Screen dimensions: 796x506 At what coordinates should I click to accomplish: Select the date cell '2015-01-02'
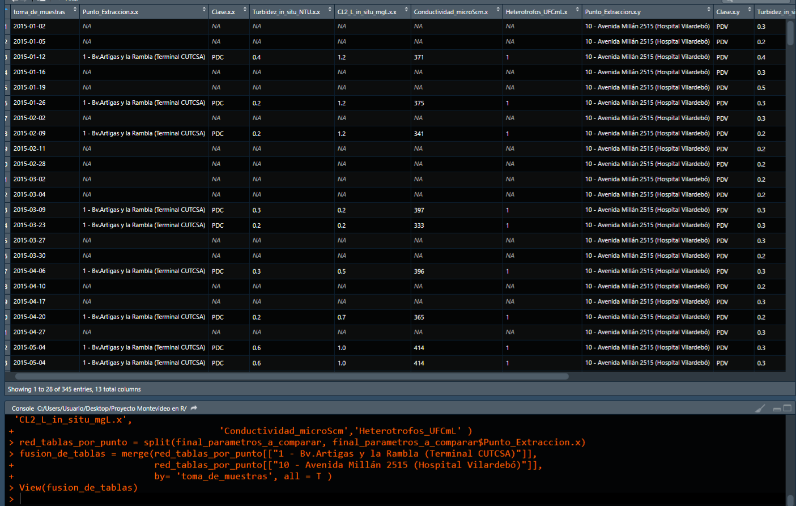pyautogui.click(x=29, y=26)
